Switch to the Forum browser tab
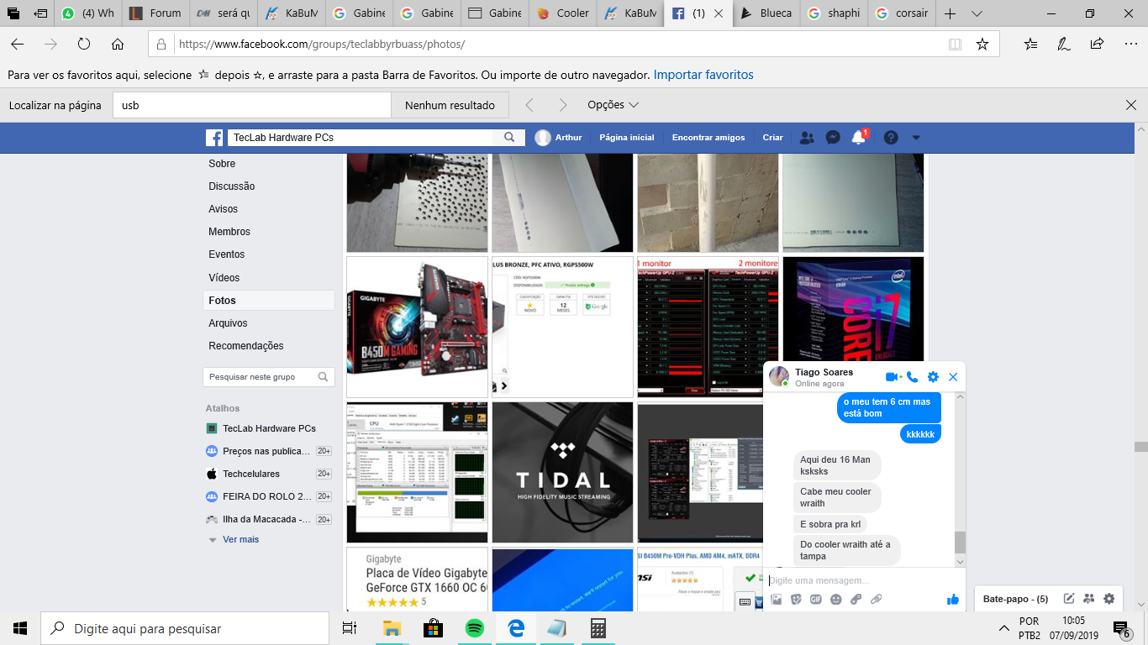This screenshot has width=1148, height=645. pos(156,13)
